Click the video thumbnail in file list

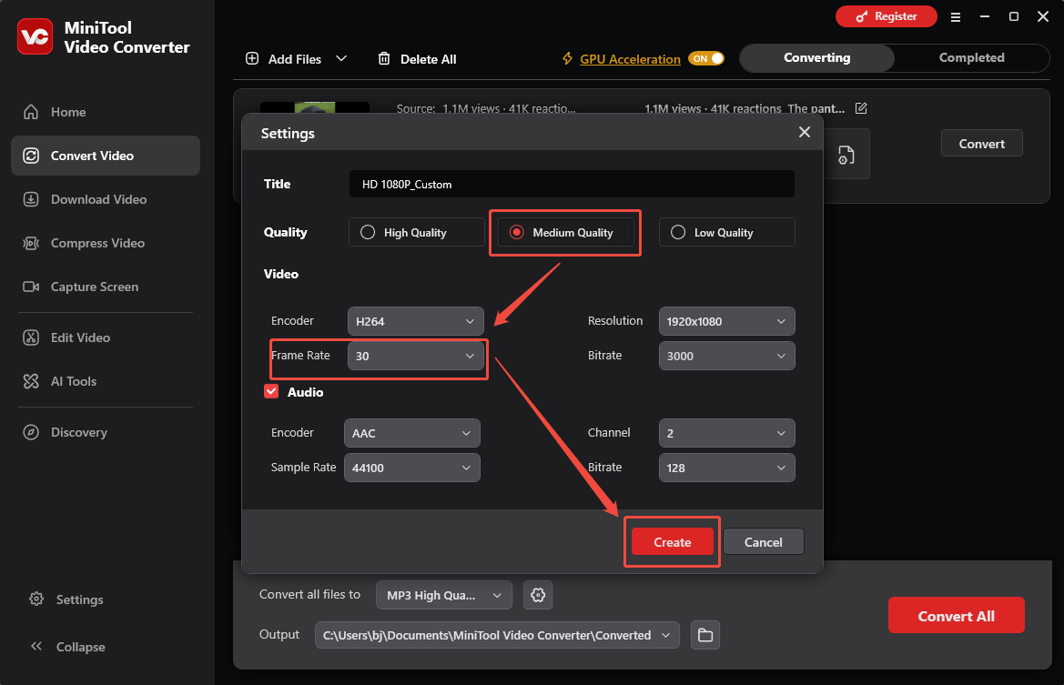pos(315,107)
